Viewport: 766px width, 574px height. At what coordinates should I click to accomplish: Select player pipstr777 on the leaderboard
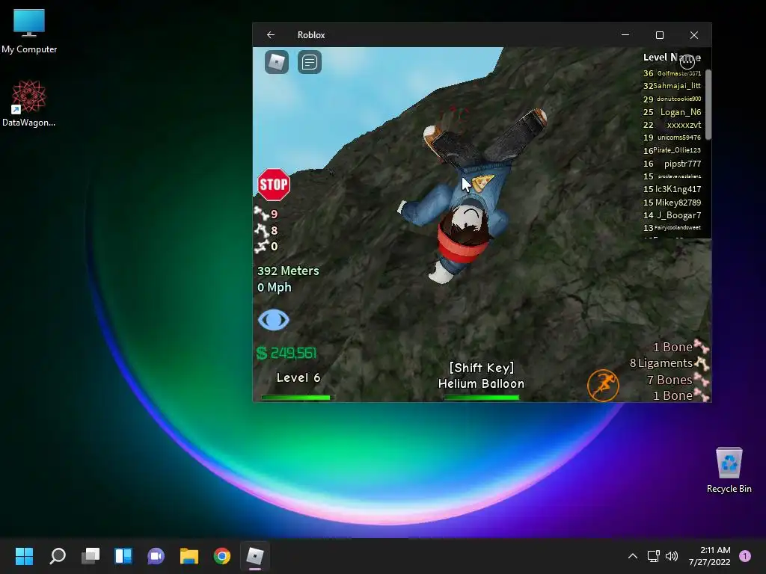click(x=672, y=164)
